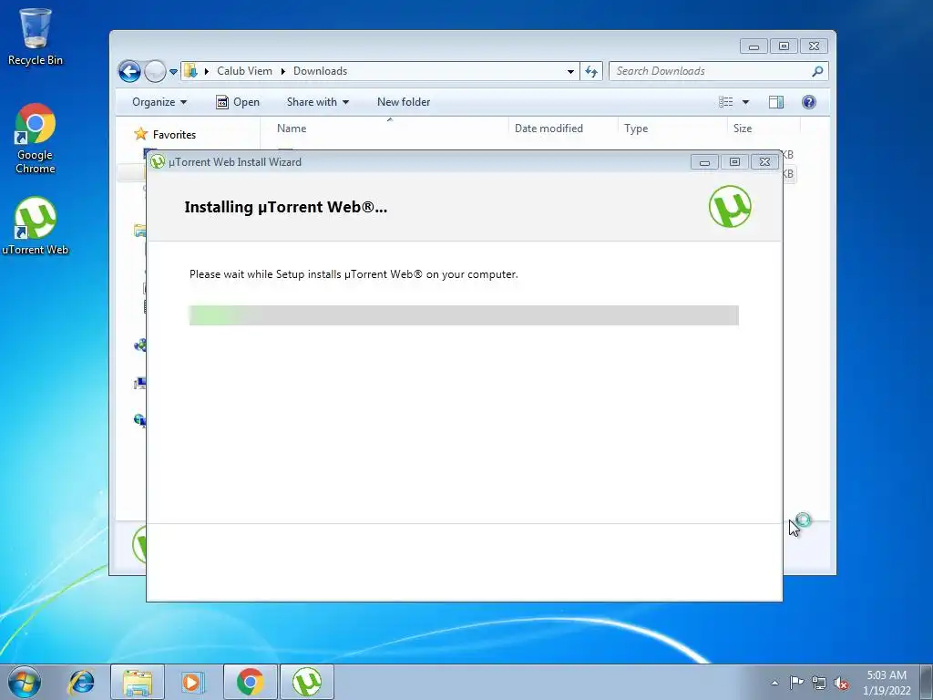Expand the view options arrow
Image resolution: width=933 pixels, height=700 pixels.
(745, 102)
